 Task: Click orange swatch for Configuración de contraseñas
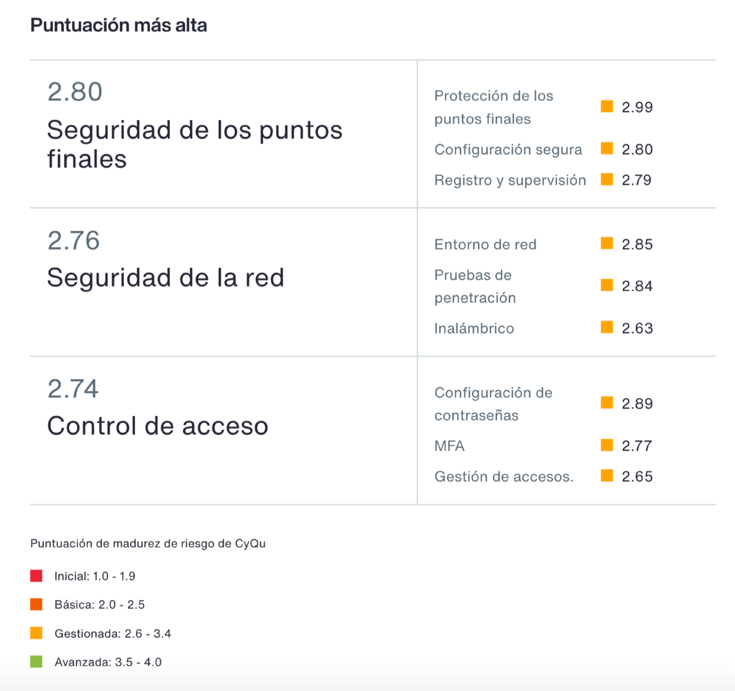coord(607,403)
